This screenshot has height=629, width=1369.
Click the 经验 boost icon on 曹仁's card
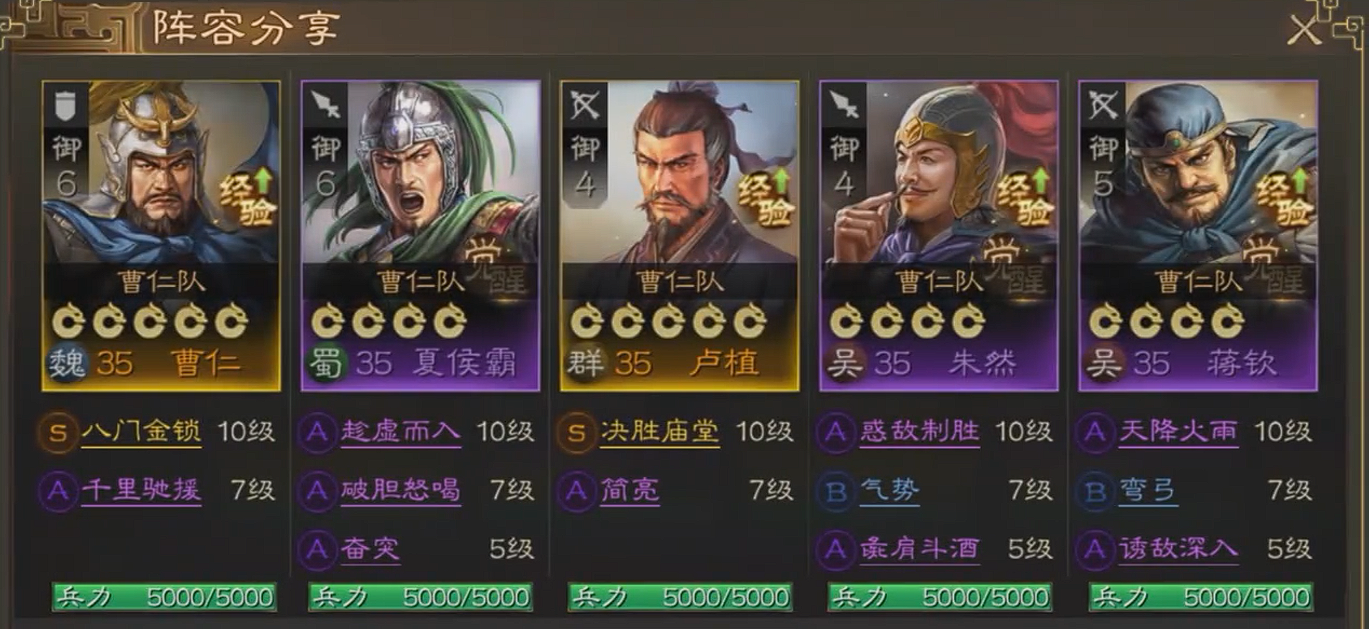(248, 197)
